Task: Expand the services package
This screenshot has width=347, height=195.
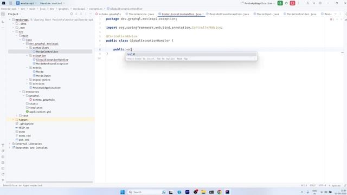Action: [27, 83]
